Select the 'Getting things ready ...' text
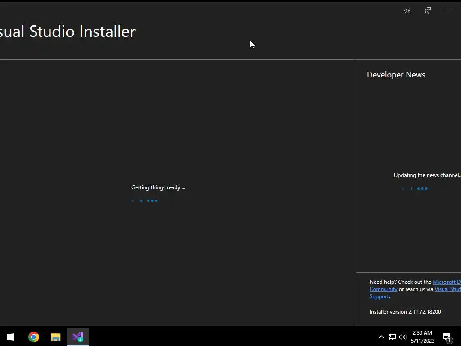Viewport: 461px width, 346px height. click(158, 187)
